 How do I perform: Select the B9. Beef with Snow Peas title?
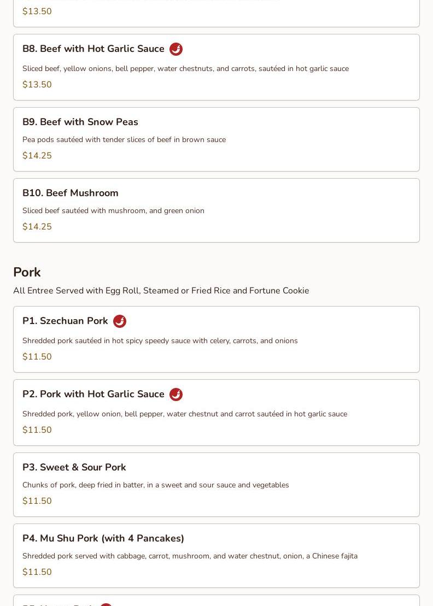(80, 122)
